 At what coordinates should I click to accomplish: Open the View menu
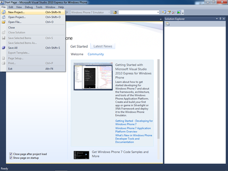point(19,7)
